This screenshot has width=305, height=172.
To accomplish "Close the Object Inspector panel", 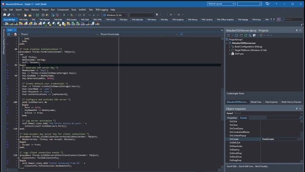I will point(300,108).
